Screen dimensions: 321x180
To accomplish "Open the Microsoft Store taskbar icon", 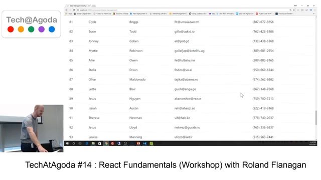I will (99, 143).
